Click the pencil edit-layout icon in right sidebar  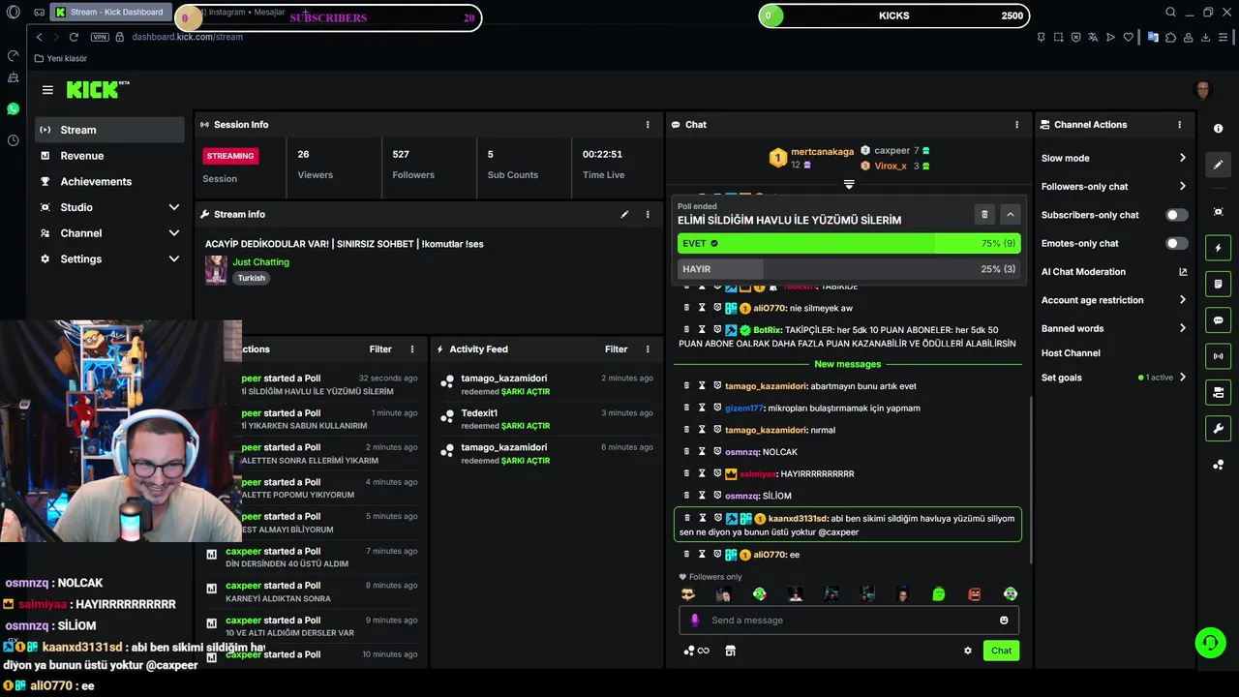click(x=1218, y=165)
